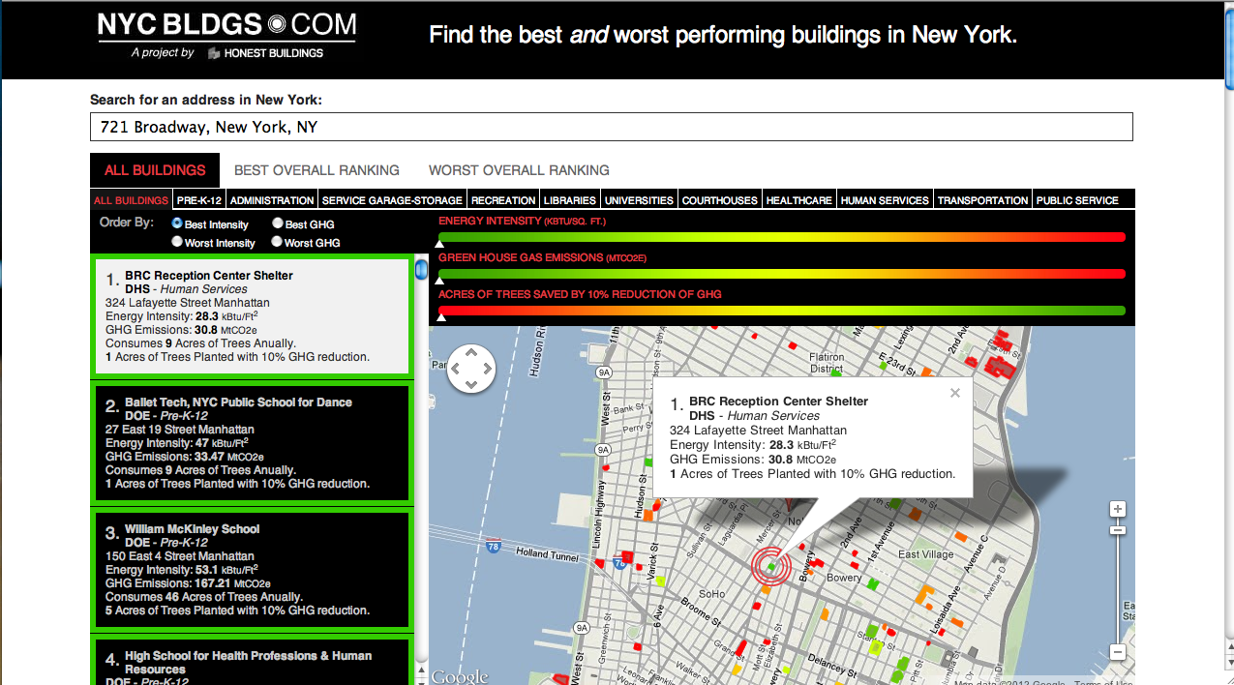1234x685 pixels.
Task: Select the PUBLIC SERVICE category filter
Action: pyautogui.click(x=1077, y=200)
